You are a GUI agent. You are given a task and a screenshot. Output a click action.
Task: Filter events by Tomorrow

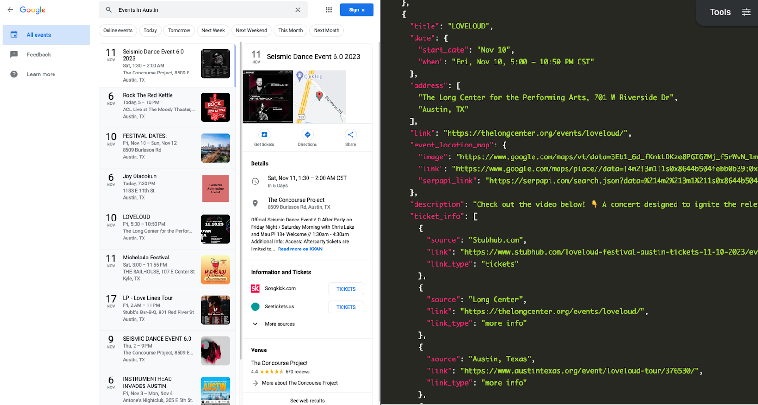(x=179, y=30)
